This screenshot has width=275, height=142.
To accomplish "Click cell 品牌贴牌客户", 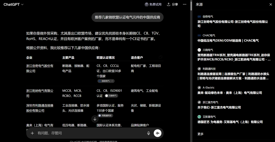I will 140,125.
